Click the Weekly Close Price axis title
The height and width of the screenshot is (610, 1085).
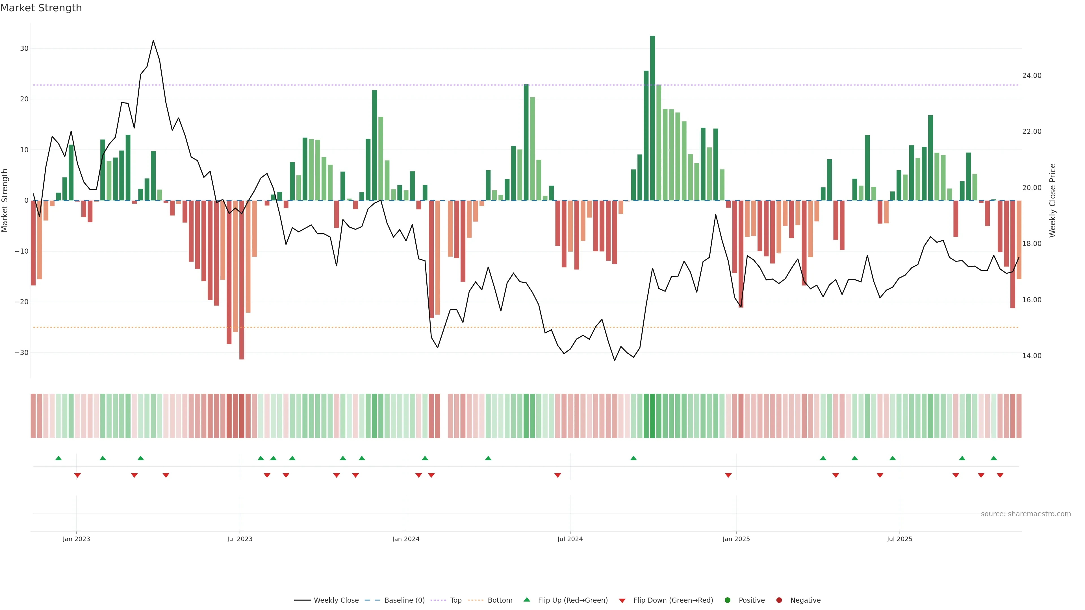1053,201
